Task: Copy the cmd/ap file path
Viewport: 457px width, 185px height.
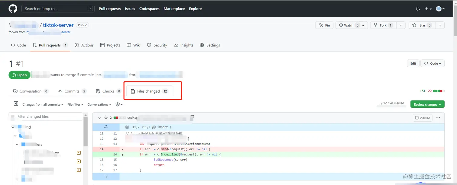Action: [192, 117]
